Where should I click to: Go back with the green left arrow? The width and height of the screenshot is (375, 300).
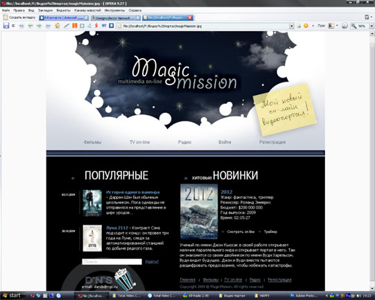30,26
